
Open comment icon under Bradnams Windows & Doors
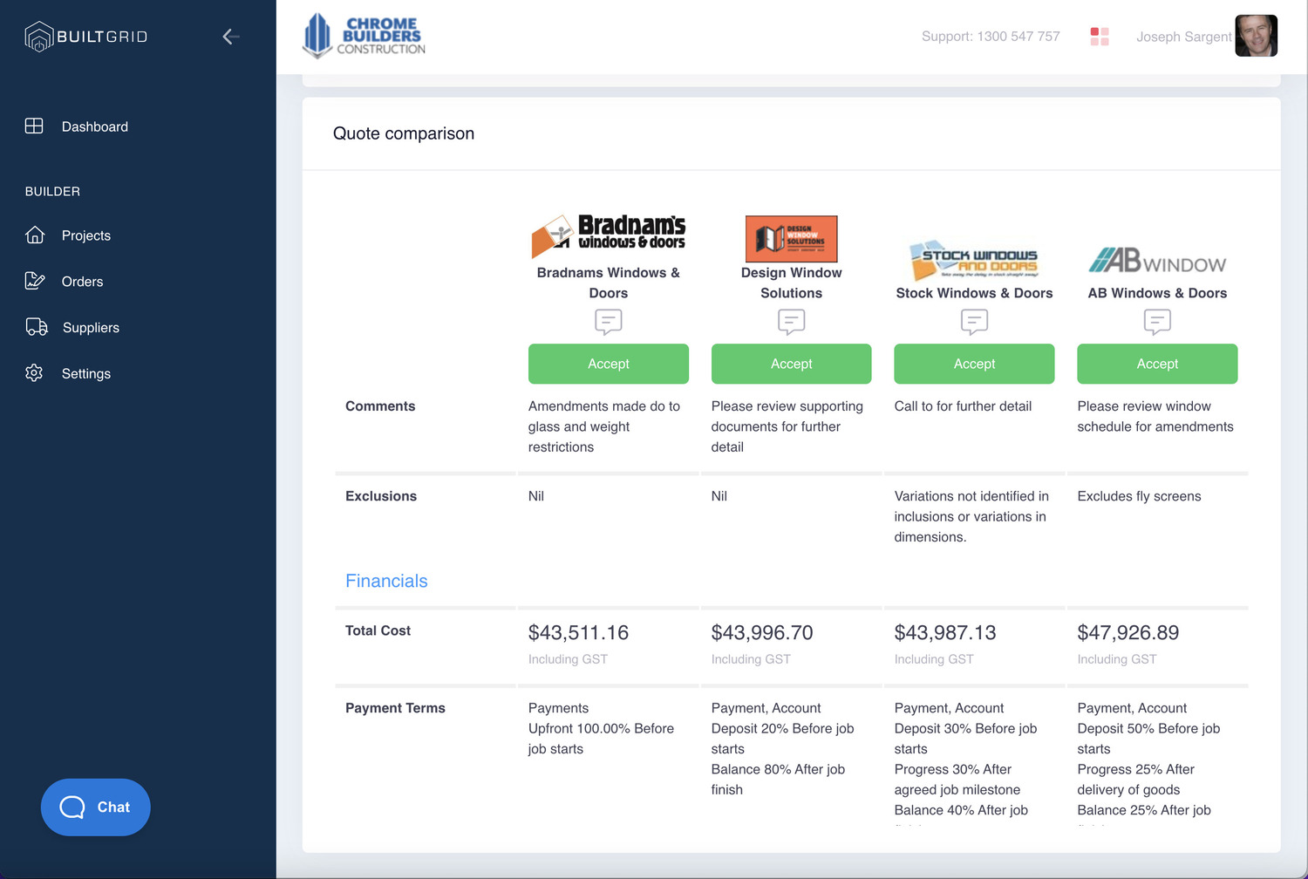[x=608, y=322]
